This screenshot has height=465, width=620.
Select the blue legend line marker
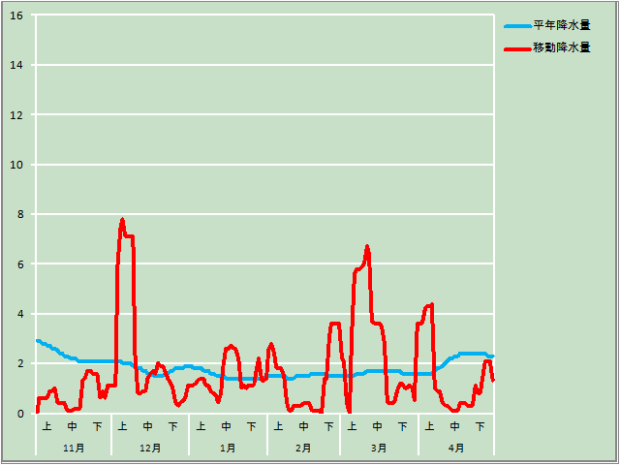tap(518, 26)
